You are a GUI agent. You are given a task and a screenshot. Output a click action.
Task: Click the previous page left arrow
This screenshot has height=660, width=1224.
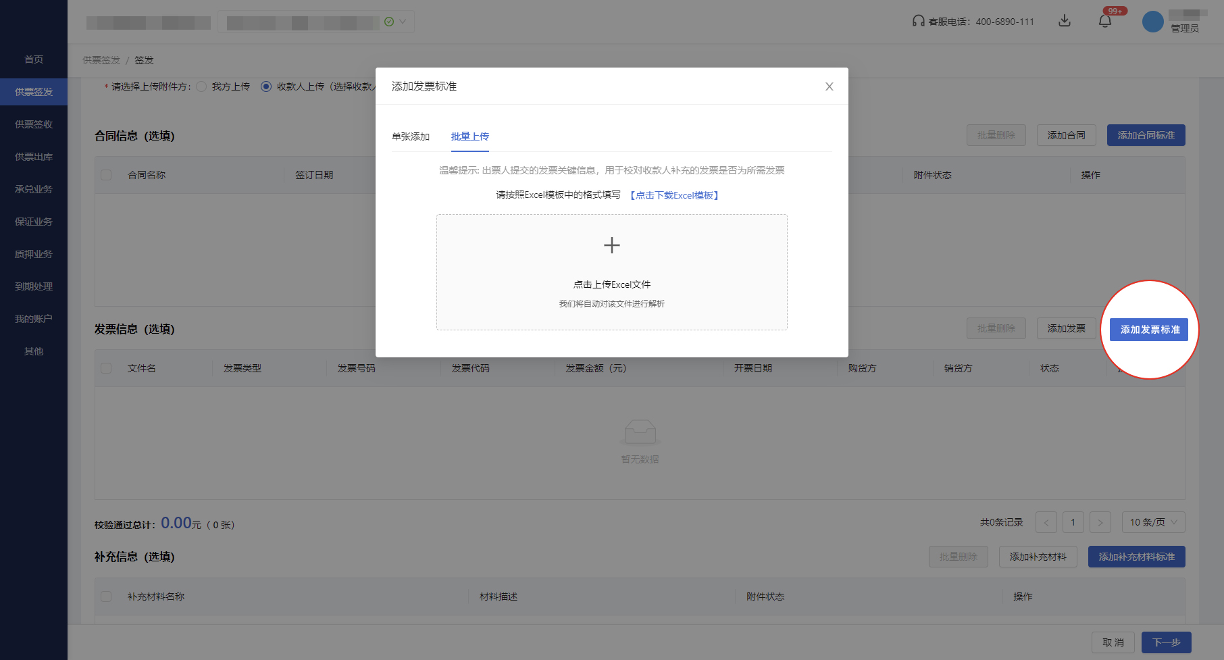point(1046,522)
